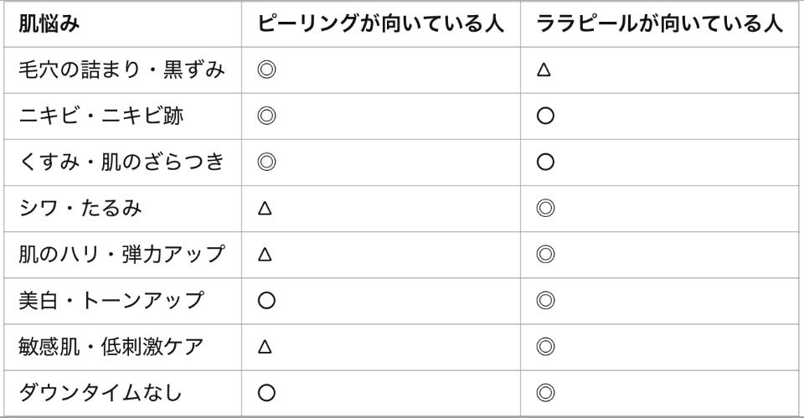The width and height of the screenshot is (804, 418).
Task: Click the triangle for 毛穴の詰まり under ララピール
Action: click(544, 70)
